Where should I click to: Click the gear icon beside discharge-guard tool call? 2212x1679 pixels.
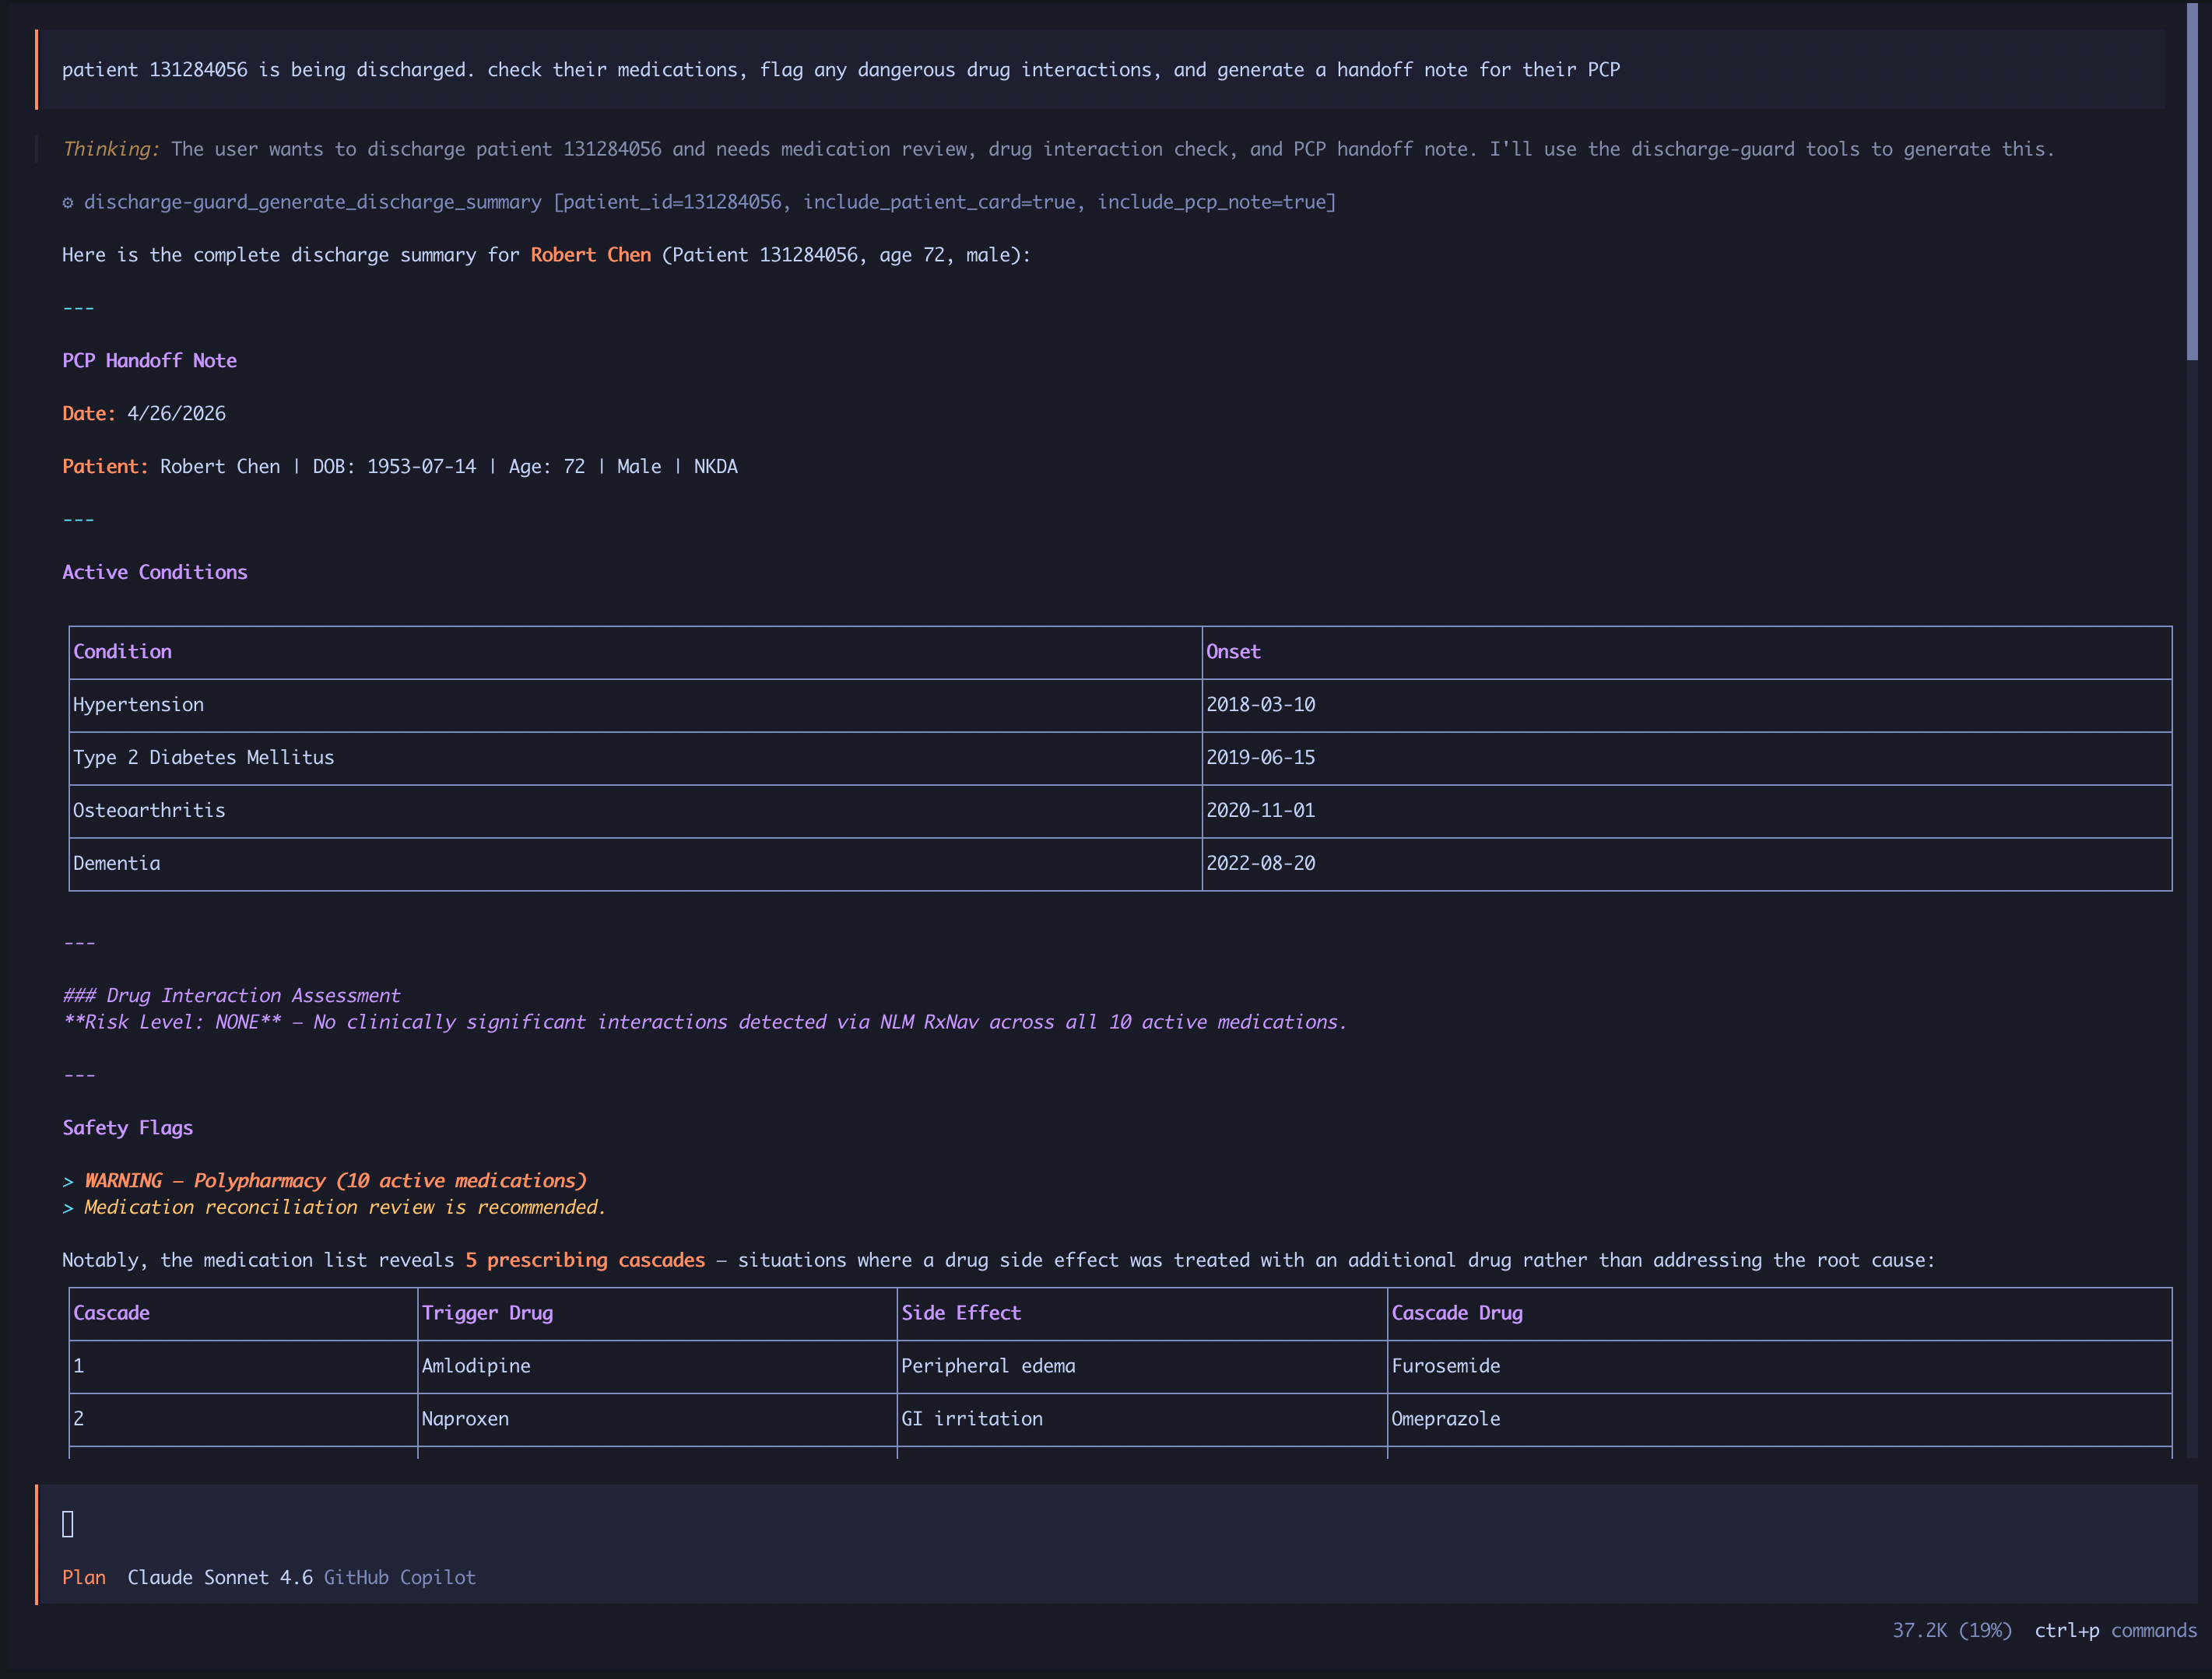(x=68, y=203)
